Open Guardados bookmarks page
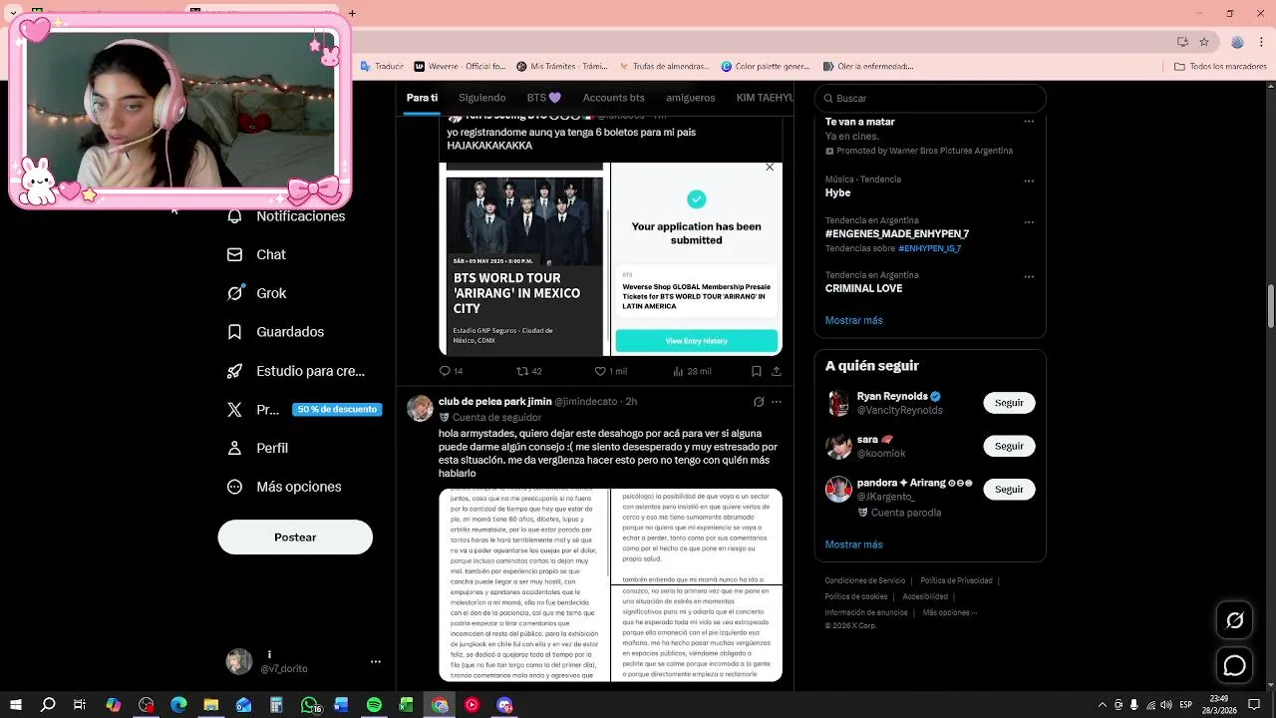The width and height of the screenshot is (1276, 718). (x=275, y=332)
